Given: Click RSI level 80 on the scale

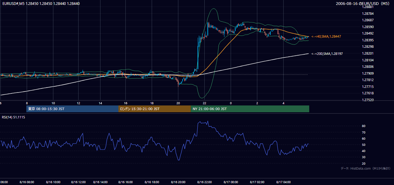Looking at the screenshot, I should [x=364, y=126].
